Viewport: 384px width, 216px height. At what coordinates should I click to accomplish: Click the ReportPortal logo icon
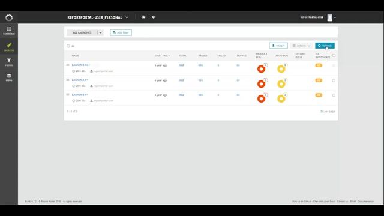click(x=9, y=17)
